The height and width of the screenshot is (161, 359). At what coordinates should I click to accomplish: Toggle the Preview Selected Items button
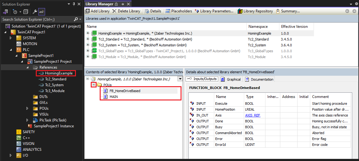pos(42,11)
